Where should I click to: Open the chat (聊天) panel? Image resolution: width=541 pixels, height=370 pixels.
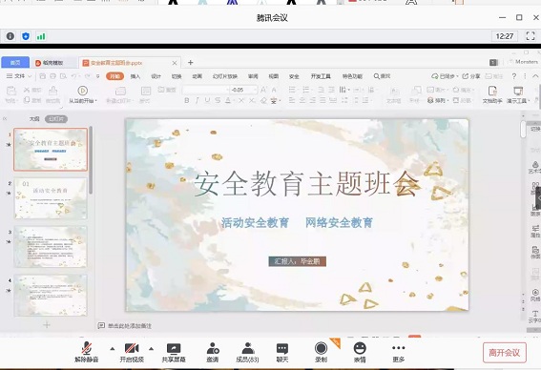(x=281, y=352)
